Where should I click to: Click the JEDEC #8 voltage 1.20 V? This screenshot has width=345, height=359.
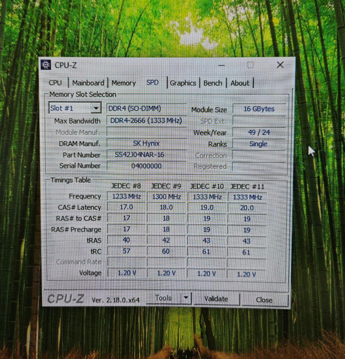tap(127, 273)
